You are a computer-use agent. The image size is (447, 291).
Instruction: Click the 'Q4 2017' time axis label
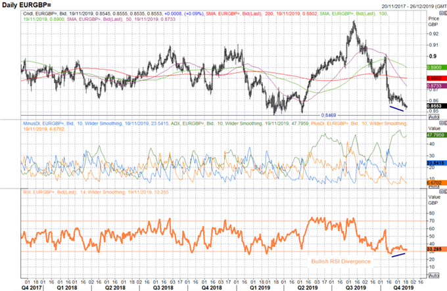pos(32,288)
